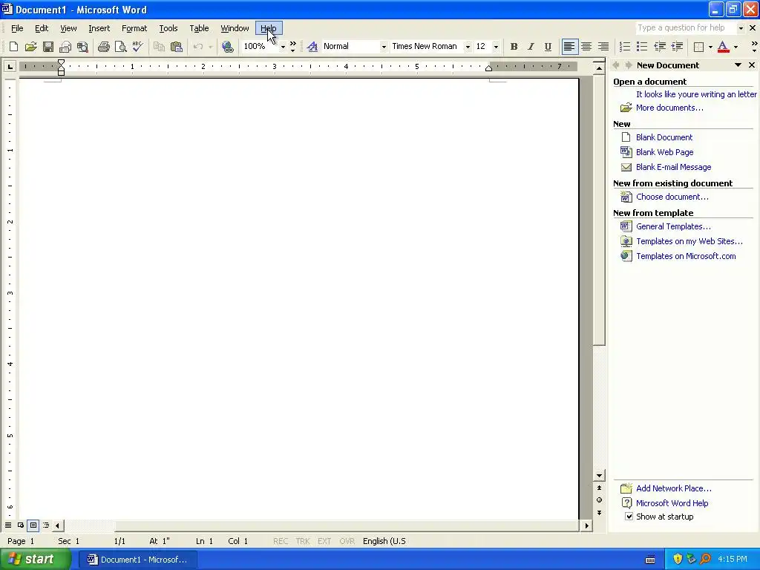Click the tab stop selector at ruler corner
760x570 pixels.
point(10,66)
